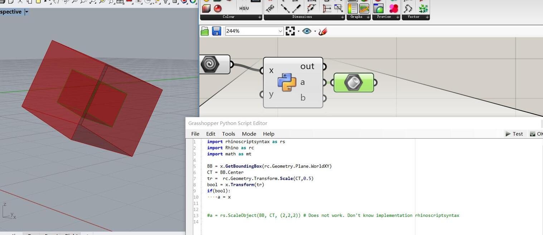Pick the arc dimension component

(x=311, y=8)
